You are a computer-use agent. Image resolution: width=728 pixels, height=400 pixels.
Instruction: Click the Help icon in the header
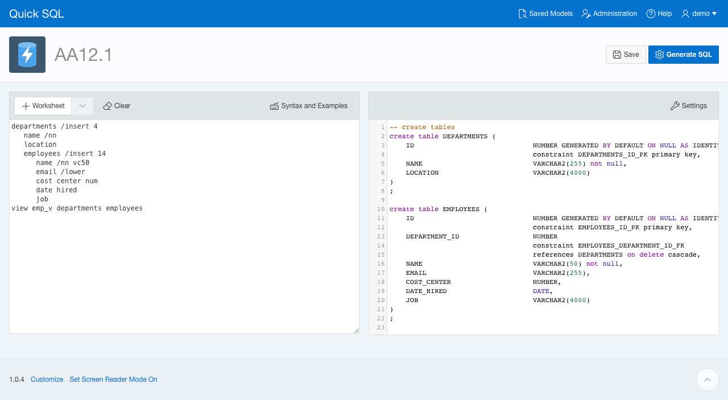click(x=651, y=14)
